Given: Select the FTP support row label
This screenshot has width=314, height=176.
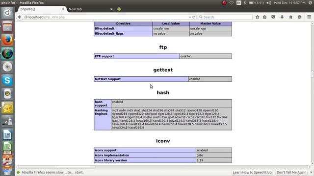Looking at the screenshot, I should pyautogui.click(x=137, y=56).
